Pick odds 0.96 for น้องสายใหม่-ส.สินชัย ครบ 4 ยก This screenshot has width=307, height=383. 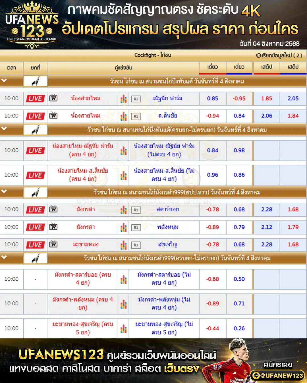[213, 175]
